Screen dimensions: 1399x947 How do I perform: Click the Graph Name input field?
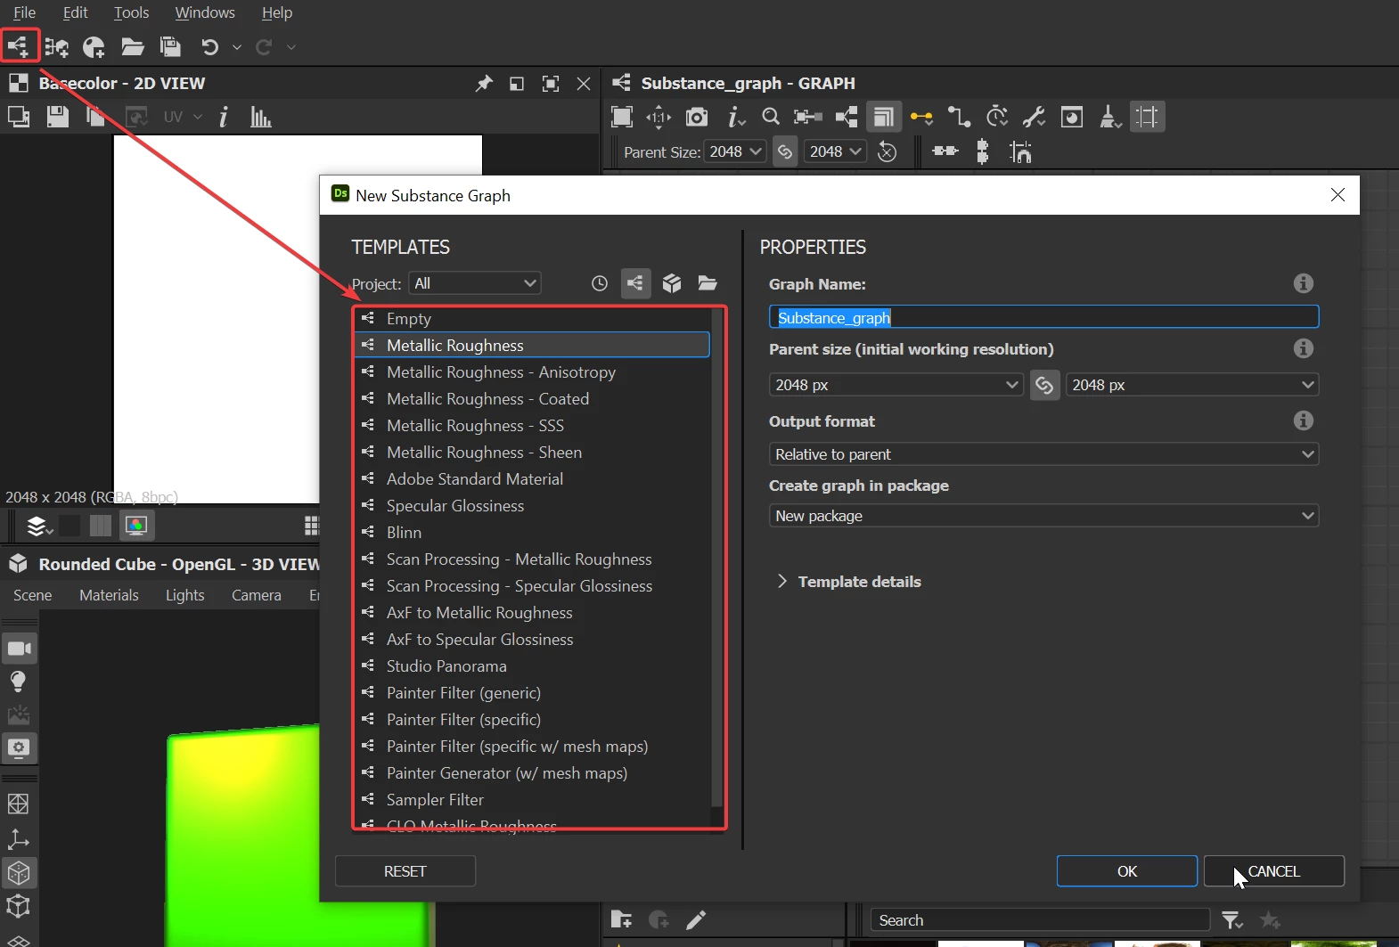pos(1043,317)
